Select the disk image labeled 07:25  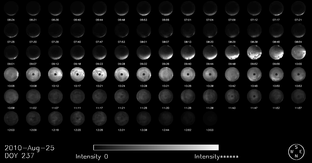tap(11, 30)
